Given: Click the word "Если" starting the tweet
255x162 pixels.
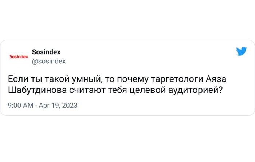Looking at the screenshot, I should pyautogui.click(x=16, y=80).
